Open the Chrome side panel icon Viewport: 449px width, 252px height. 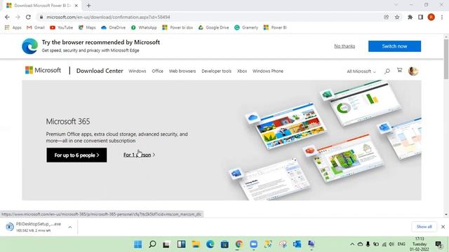pos(420,17)
